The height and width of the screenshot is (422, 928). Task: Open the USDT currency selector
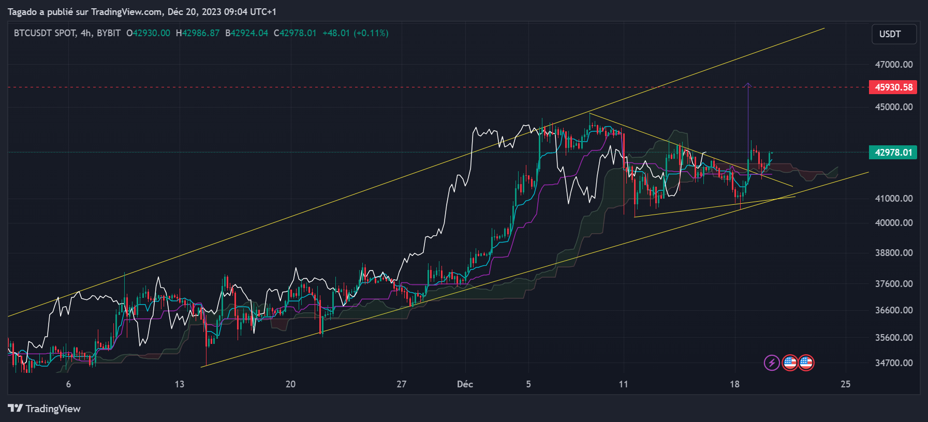pos(894,34)
